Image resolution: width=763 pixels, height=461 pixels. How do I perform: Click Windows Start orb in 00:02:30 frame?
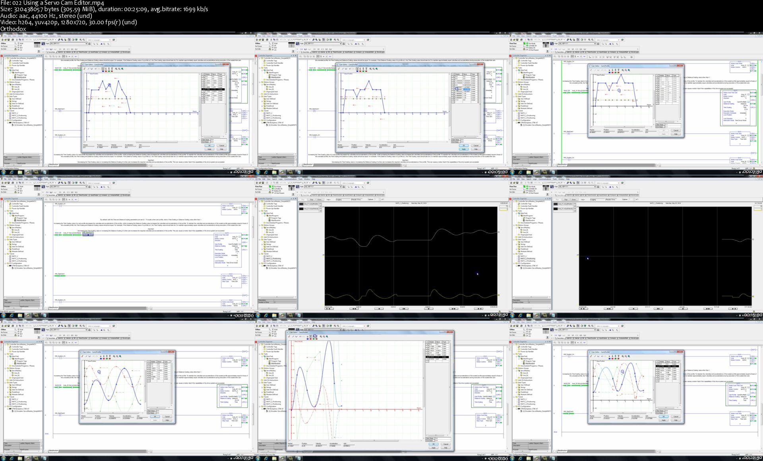3,172
